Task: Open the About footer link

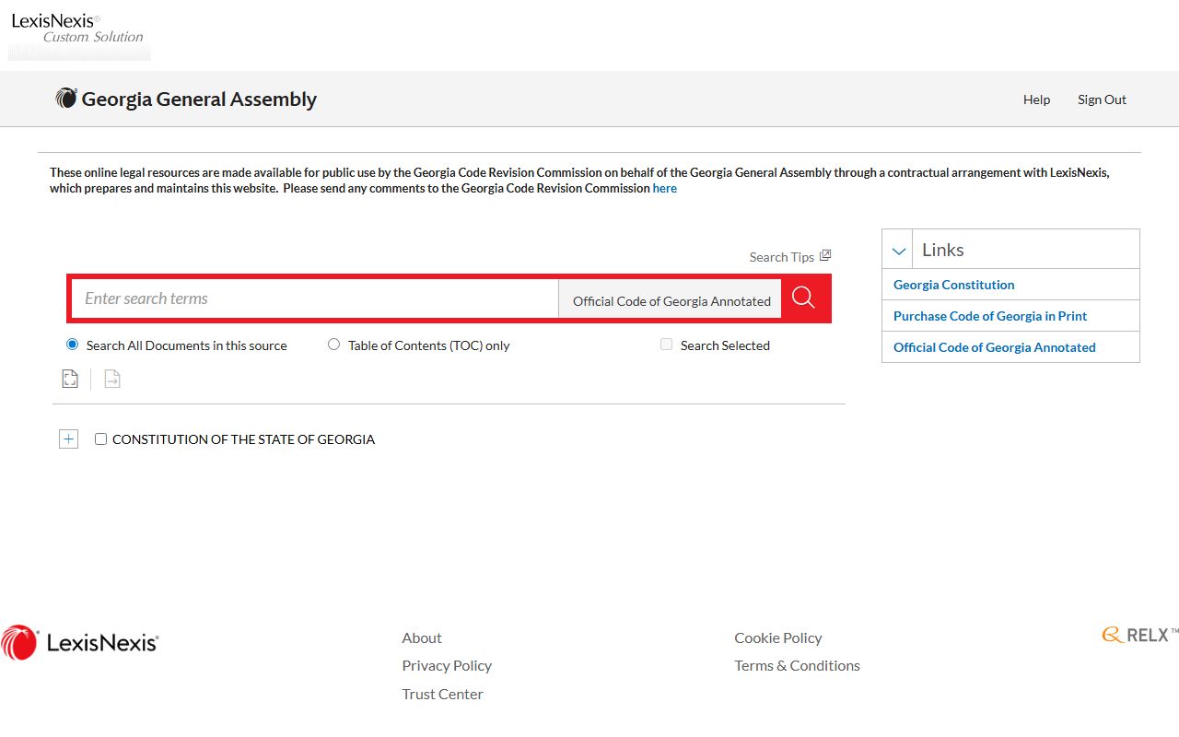Action: tap(422, 638)
